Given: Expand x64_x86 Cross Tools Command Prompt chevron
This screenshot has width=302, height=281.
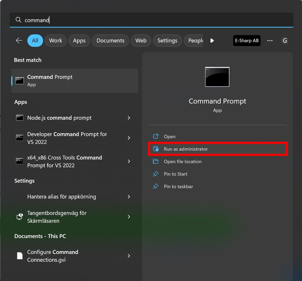Looking at the screenshot, I should 129,161.
